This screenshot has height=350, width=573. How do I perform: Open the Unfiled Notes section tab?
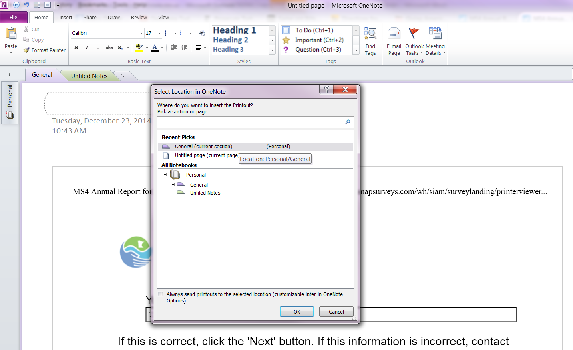point(89,76)
